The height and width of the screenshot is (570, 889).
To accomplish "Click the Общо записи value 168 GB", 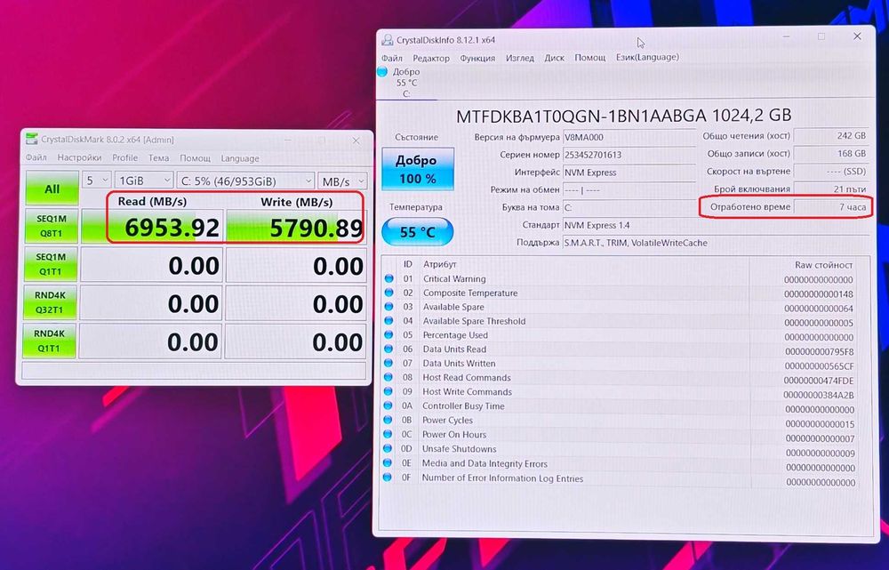I will pyautogui.click(x=831, y=154).
